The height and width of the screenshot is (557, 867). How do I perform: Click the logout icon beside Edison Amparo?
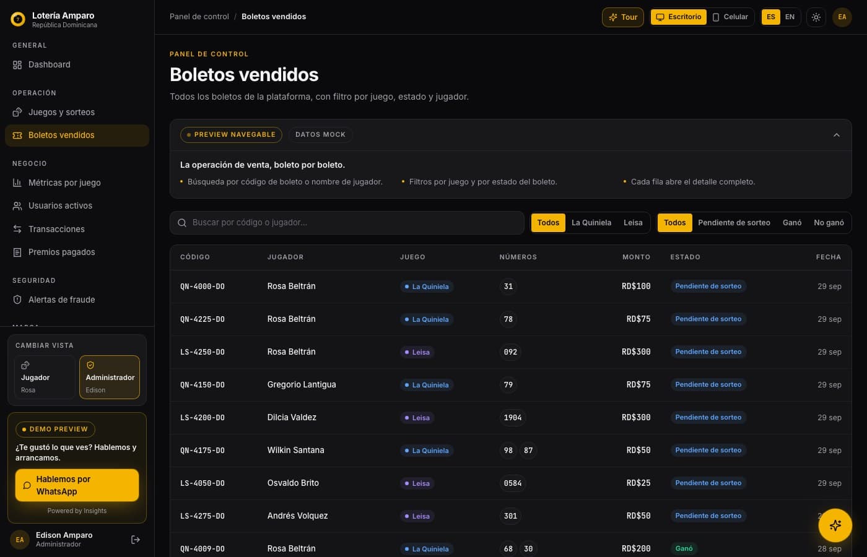pyautogui.click(x=136, y=540)
